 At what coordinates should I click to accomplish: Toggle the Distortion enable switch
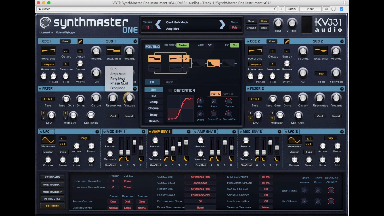click(x=170, y=91)
